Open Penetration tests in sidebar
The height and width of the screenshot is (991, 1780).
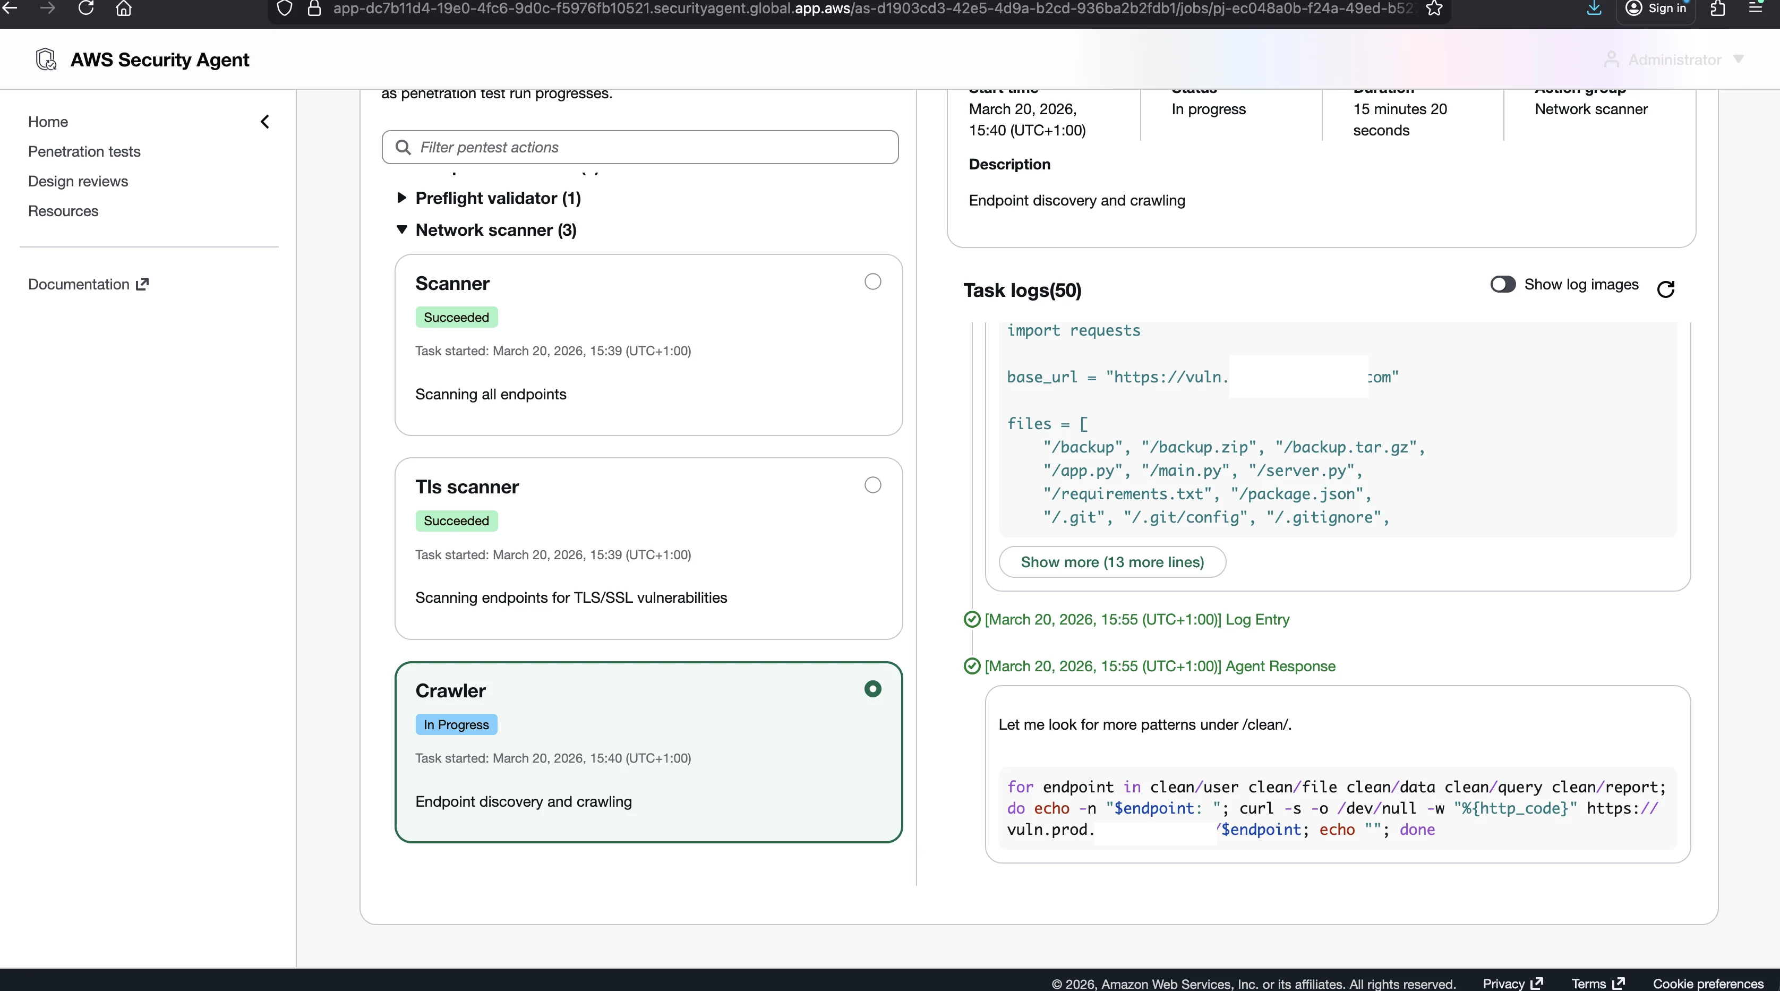tap(84, 151)
